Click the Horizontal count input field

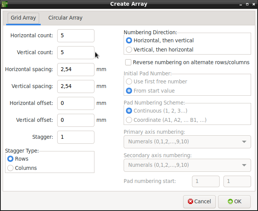pos(76,36)
